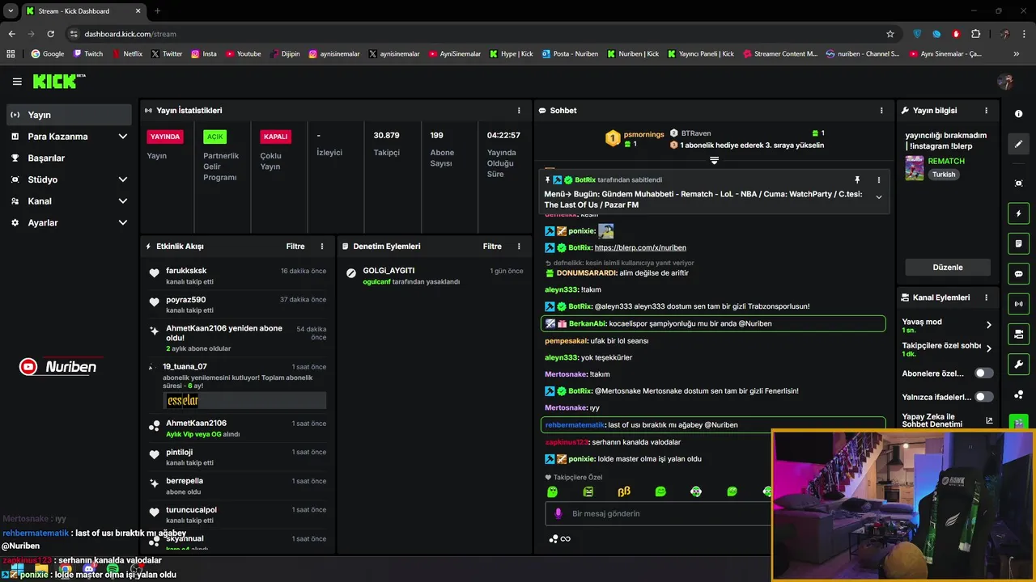Click the pinned message pin icon
This screenshot has width=1036, height=582.
(x=857, y=180)
